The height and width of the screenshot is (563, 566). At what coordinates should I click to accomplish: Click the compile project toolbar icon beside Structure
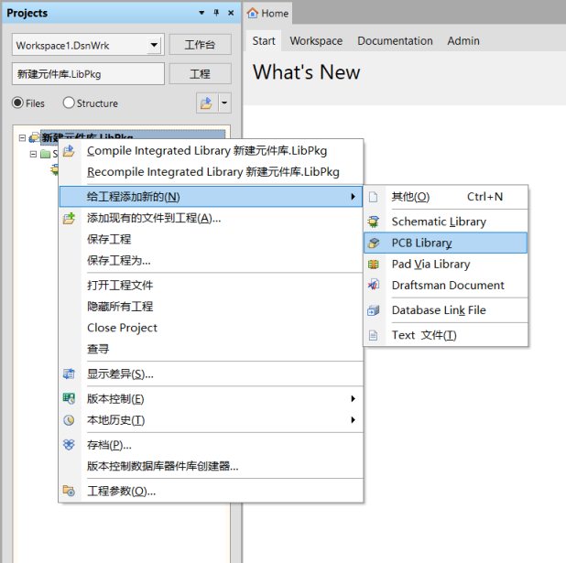(x=206, y=103)
